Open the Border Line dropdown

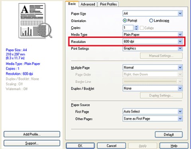(x=153, y=81)
